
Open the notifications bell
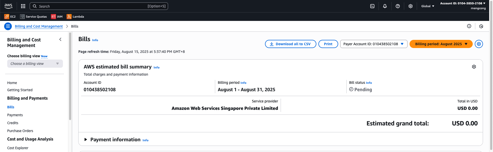(385, 6)
